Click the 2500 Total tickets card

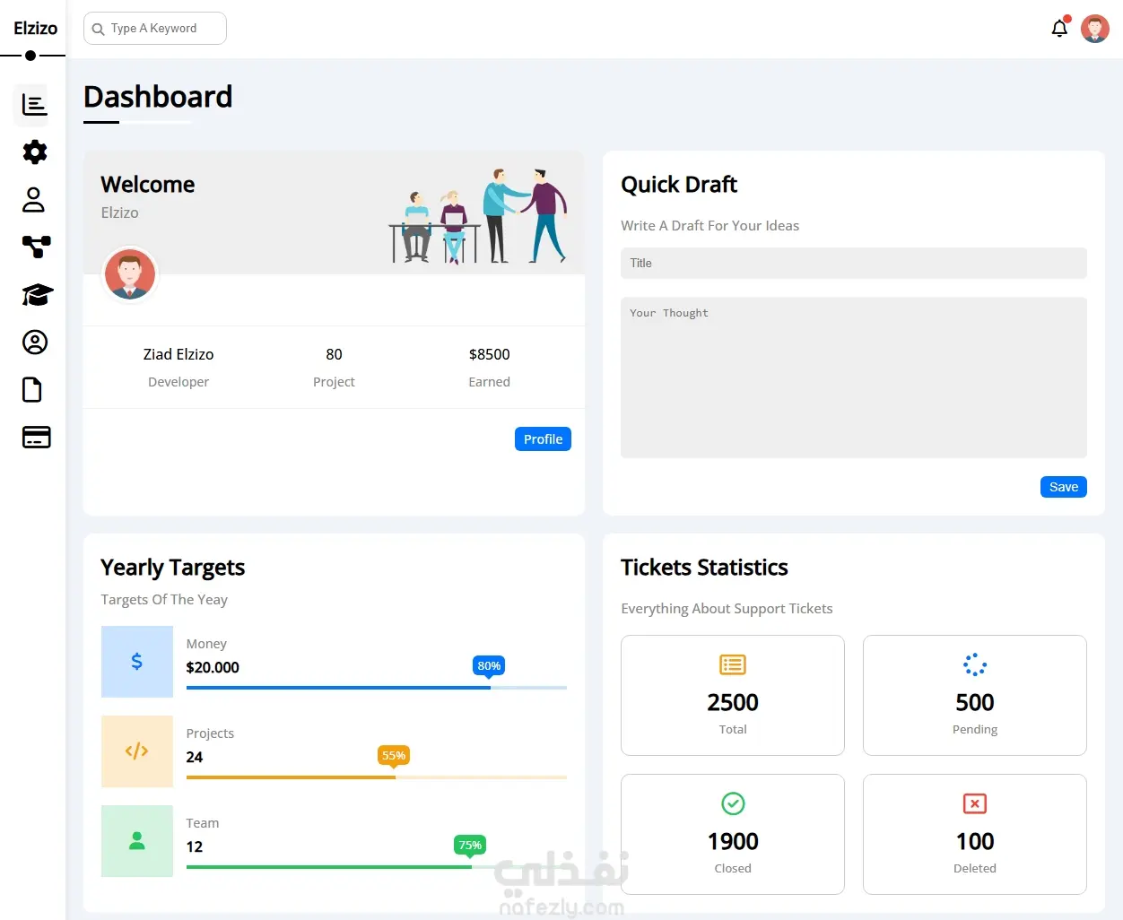(733, 696)
